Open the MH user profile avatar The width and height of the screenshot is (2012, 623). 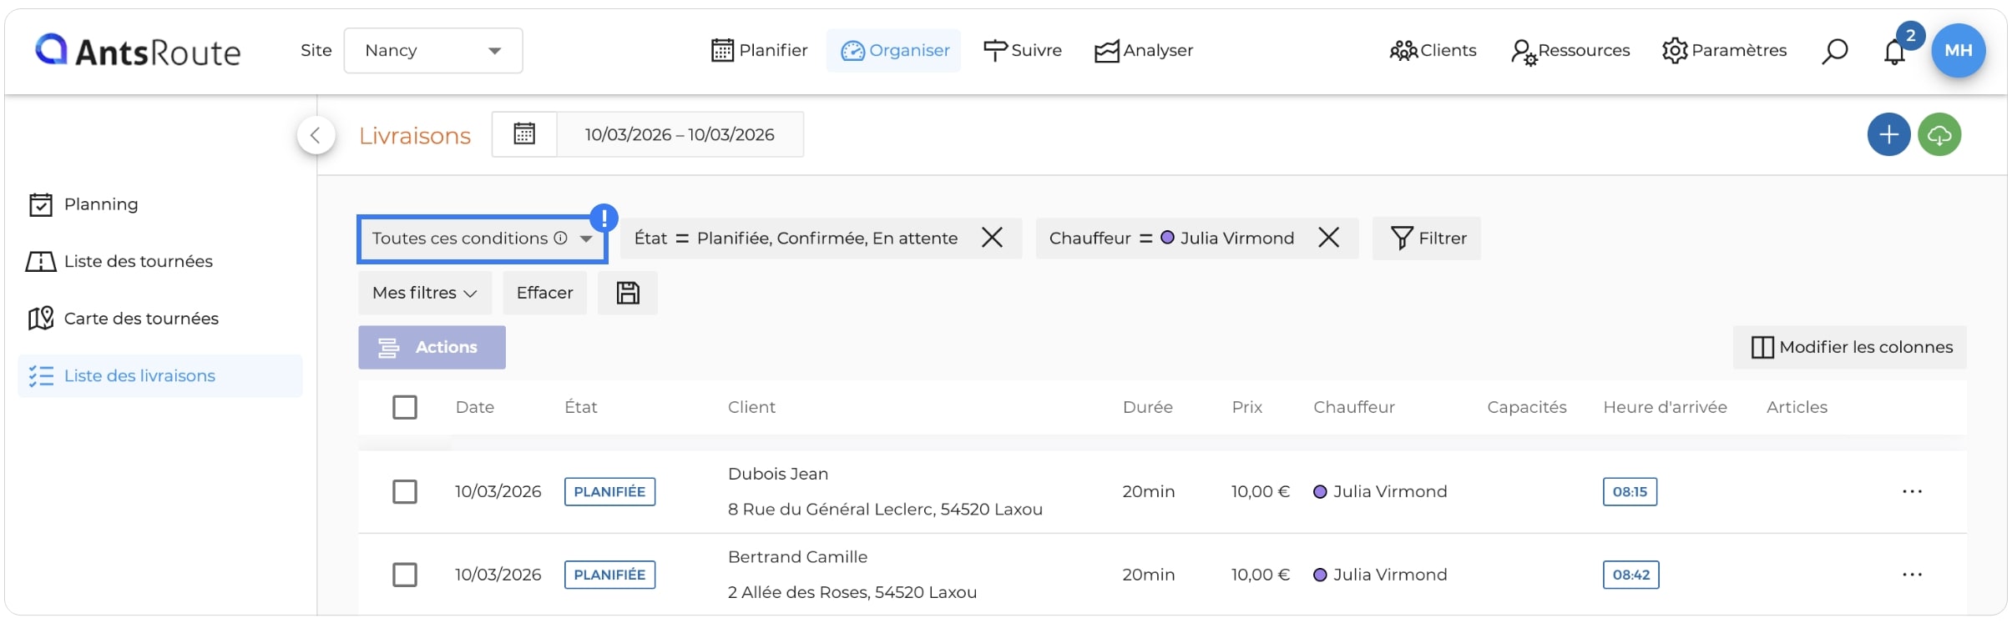pos(1958,51)
